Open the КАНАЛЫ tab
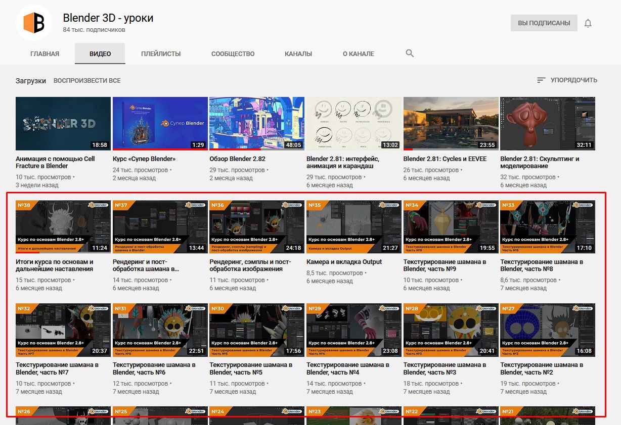621x425 pixels. [x=298, y=54]
